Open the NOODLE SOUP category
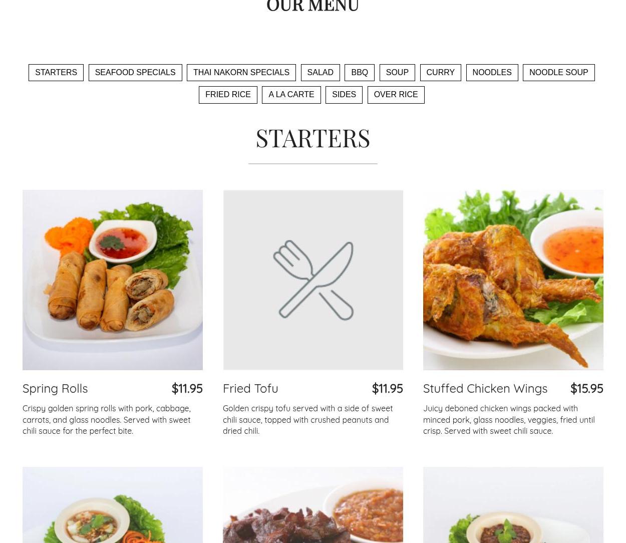 (x=559, y=73)
